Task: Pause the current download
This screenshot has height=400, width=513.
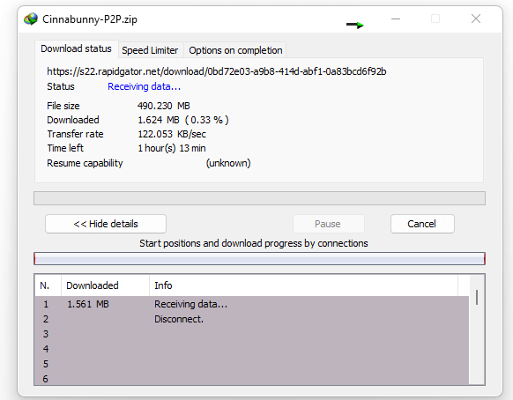Action: (328, 224)
